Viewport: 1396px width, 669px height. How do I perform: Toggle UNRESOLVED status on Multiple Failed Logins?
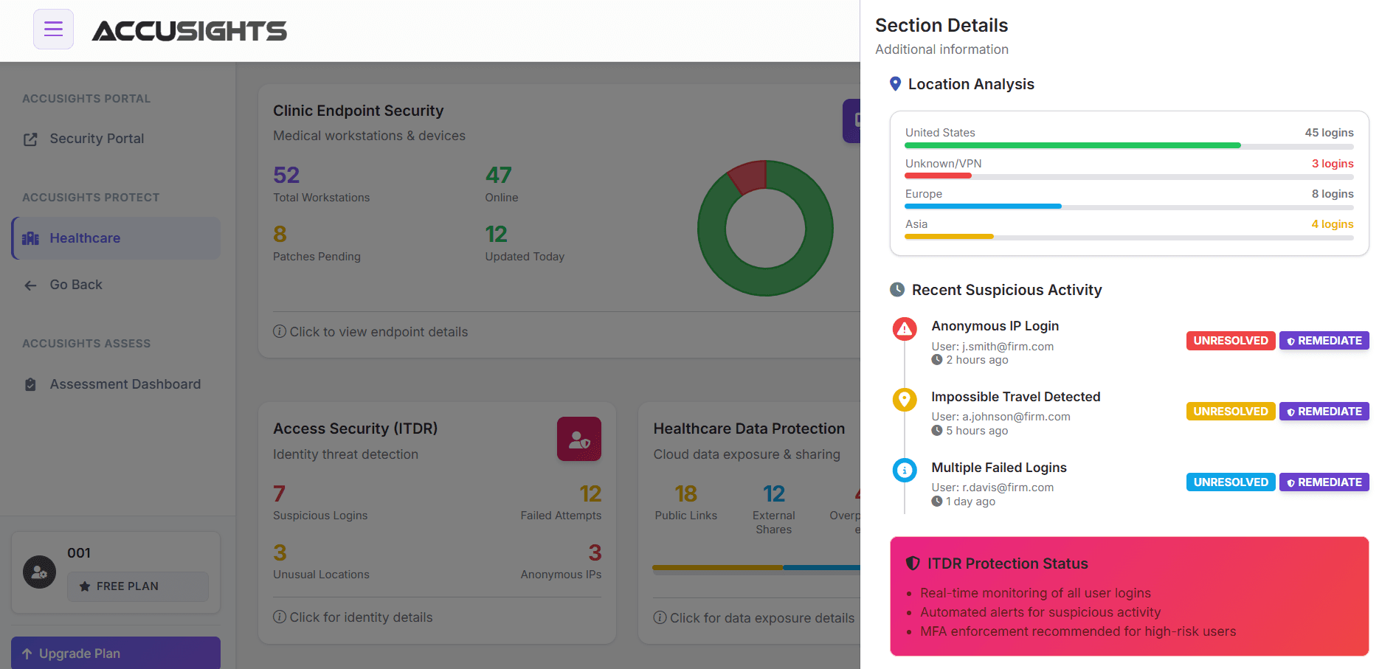[1230, 482]
